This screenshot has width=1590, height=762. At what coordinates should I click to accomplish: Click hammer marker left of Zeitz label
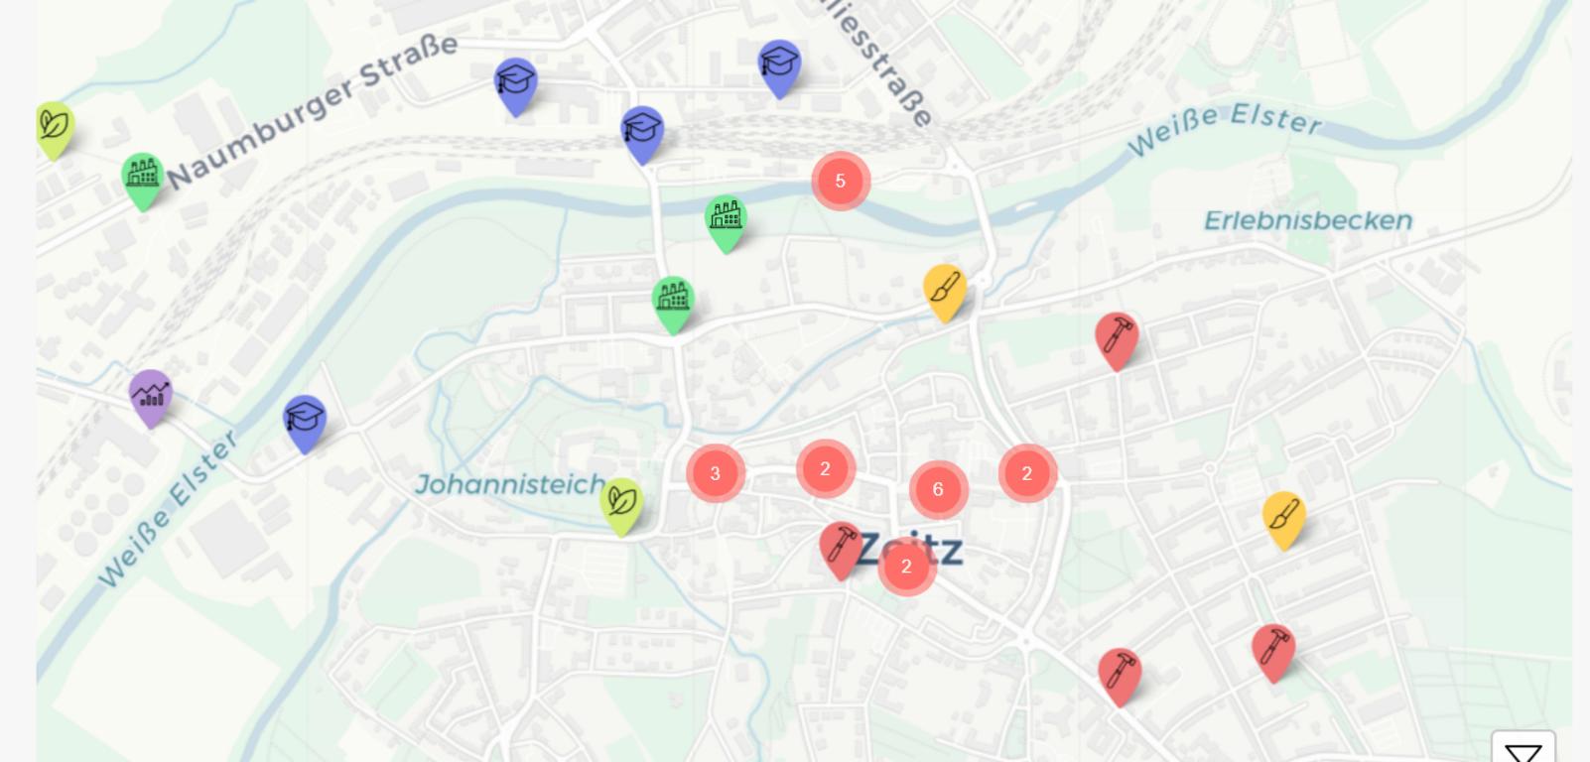tap(841, 551)
